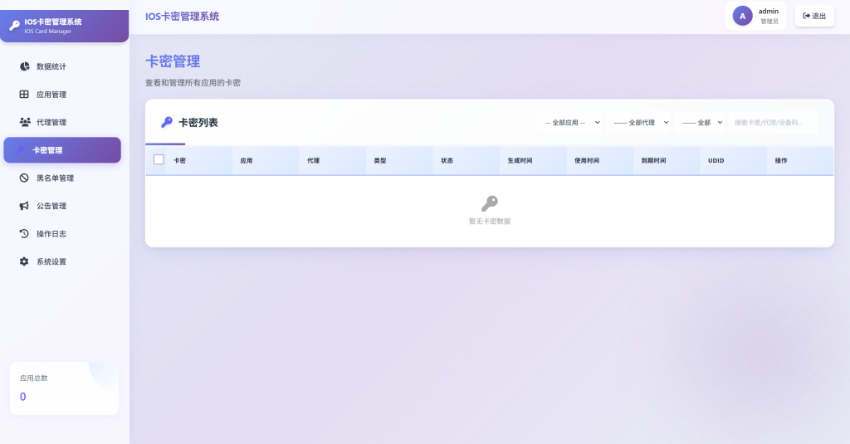Click the 搜索卡密 search input field
Viewport: 850px width, 444px height.
point(773,123)
